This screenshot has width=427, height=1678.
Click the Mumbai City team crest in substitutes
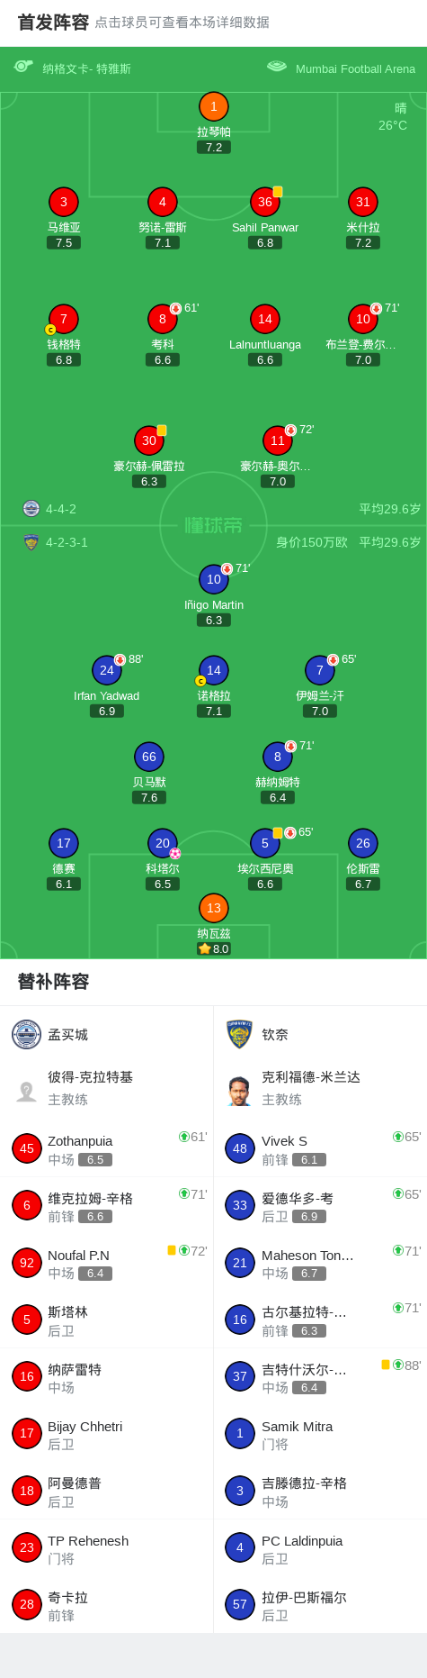(x=27, y=1034)
